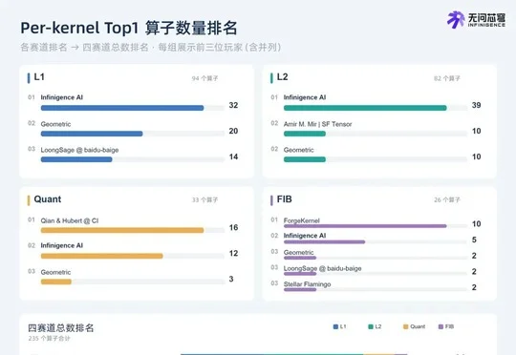The image size is (516, 355).
Task: Click Geometric bar in L1 card
Action: [92, 134]
